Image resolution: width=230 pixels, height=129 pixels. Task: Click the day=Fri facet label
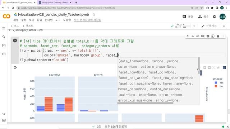[98, 75]
